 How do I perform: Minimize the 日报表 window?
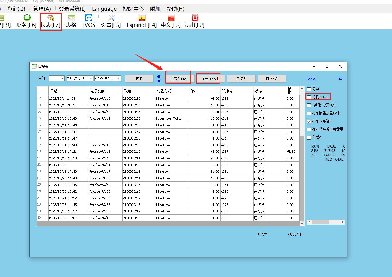point(314,66)
